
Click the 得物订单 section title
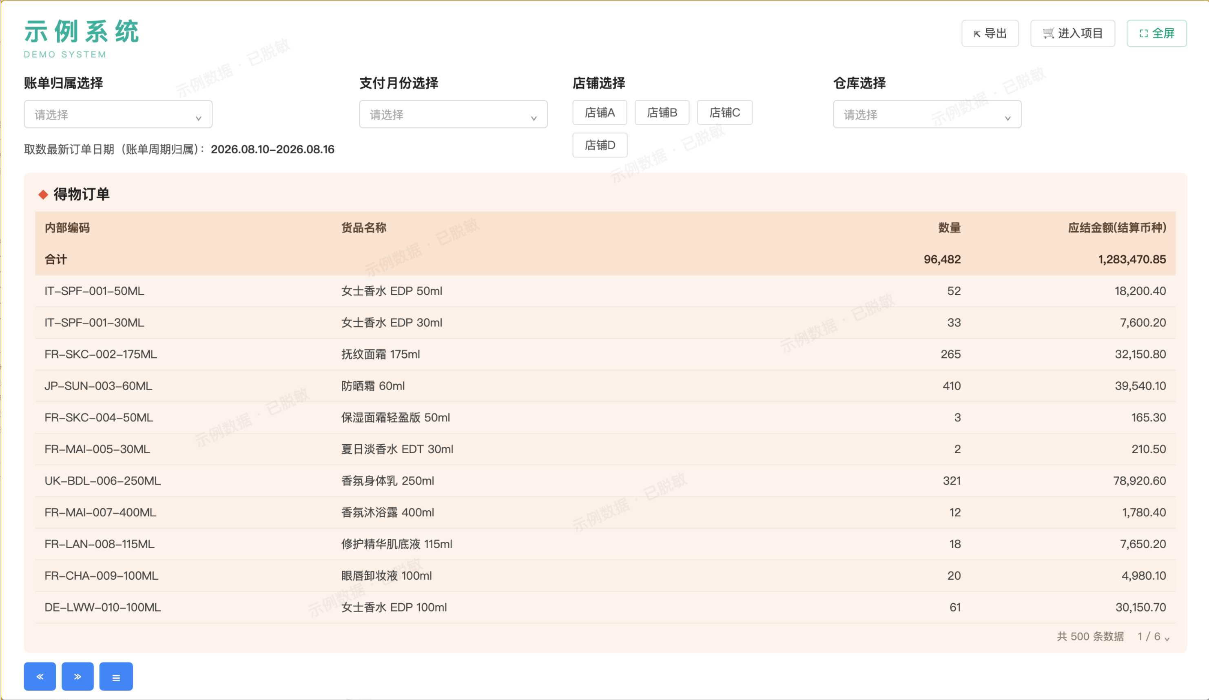(82, 194)
